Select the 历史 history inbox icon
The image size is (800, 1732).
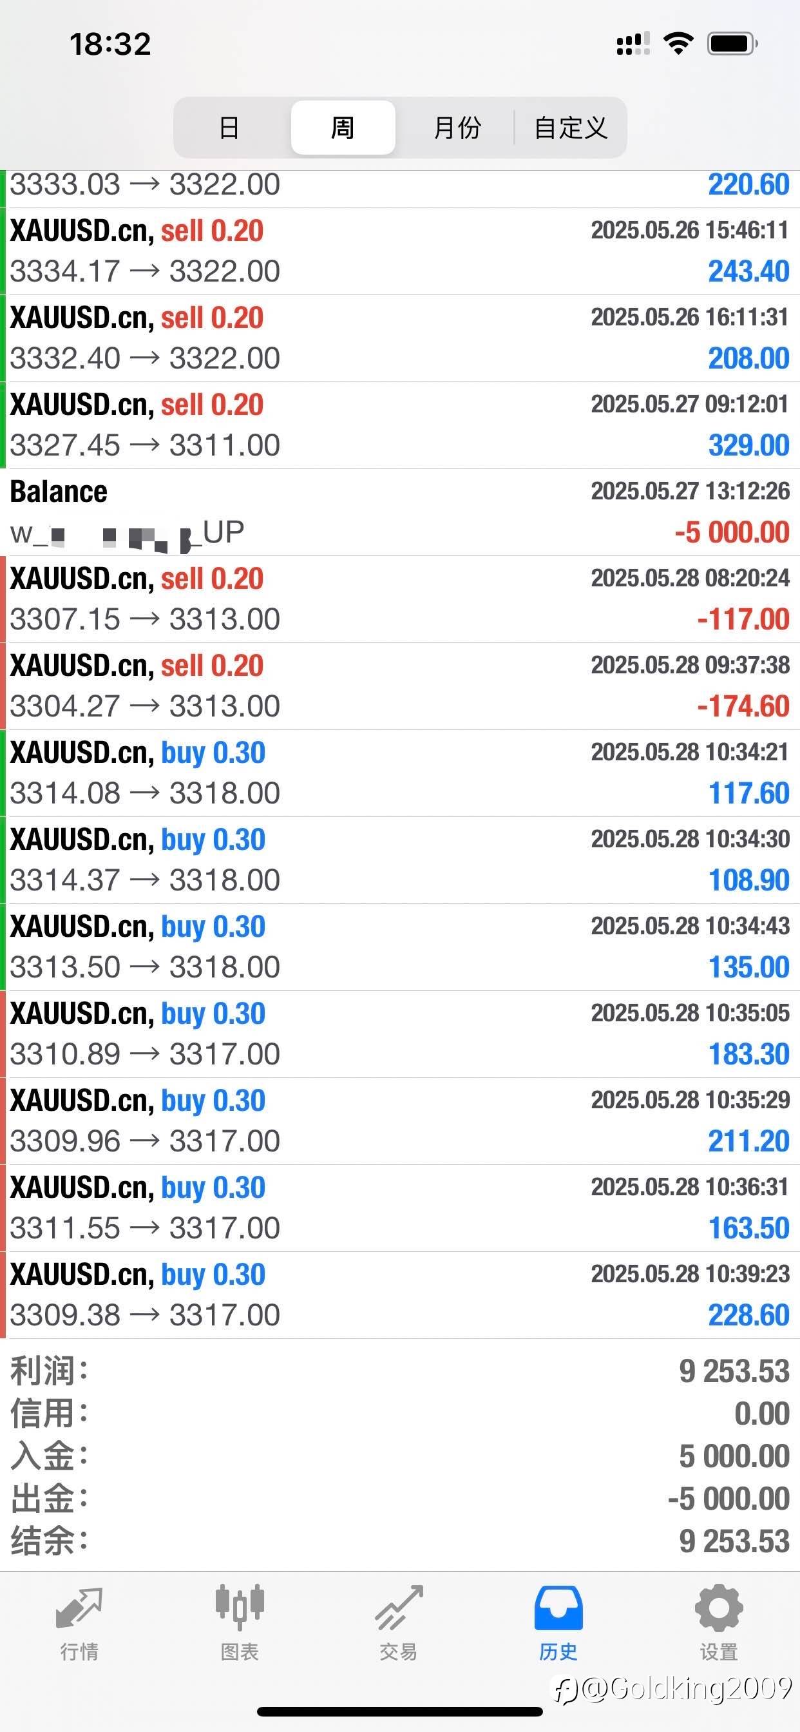(x=558, y=1610)
